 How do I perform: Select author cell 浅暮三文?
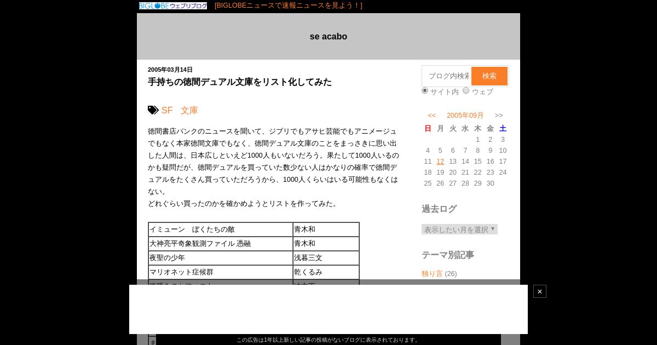pos(326,258)
